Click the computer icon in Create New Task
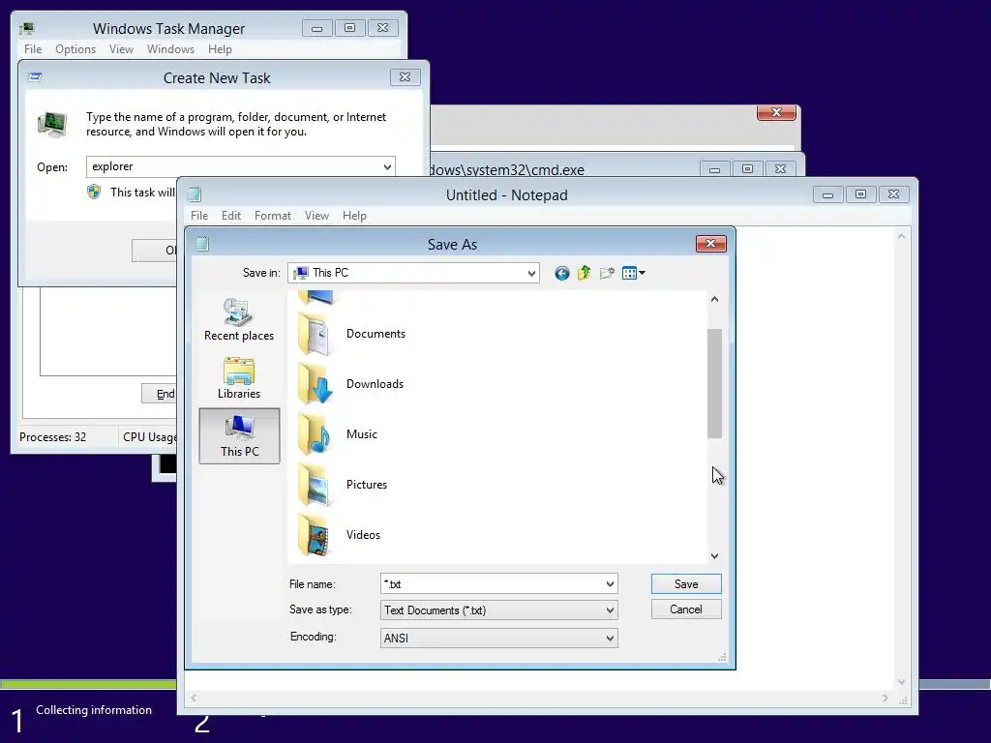 52,124
